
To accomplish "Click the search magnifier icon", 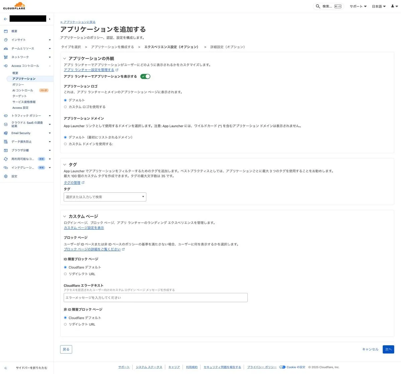I will (318, 6).
